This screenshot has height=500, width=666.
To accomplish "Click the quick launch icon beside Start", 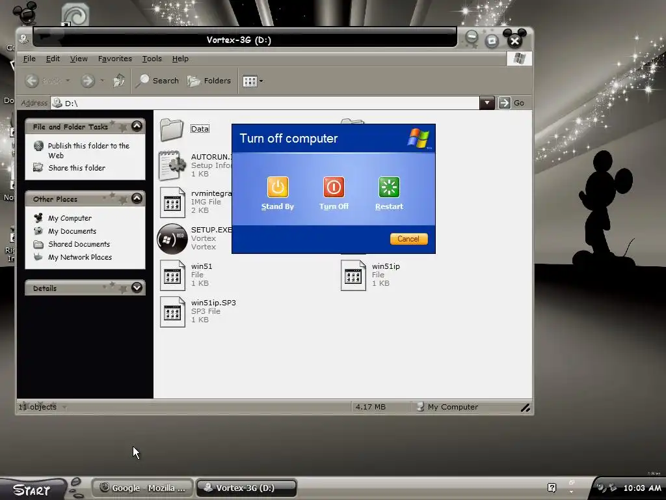I will (x=77, y=488).
